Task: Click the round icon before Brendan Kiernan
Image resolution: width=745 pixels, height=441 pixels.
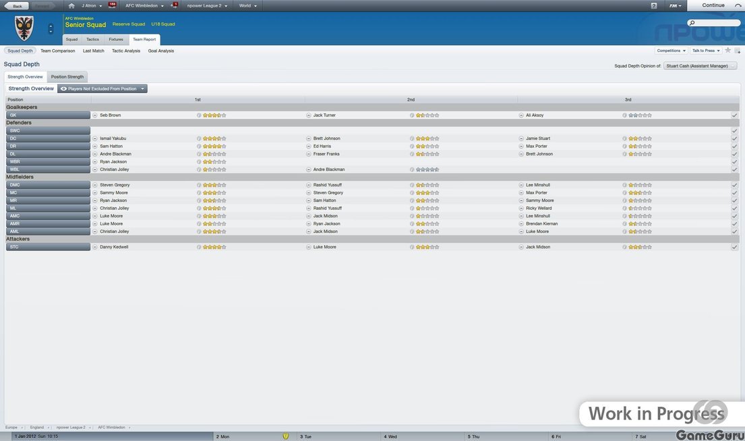Action: tap(521, 224)
